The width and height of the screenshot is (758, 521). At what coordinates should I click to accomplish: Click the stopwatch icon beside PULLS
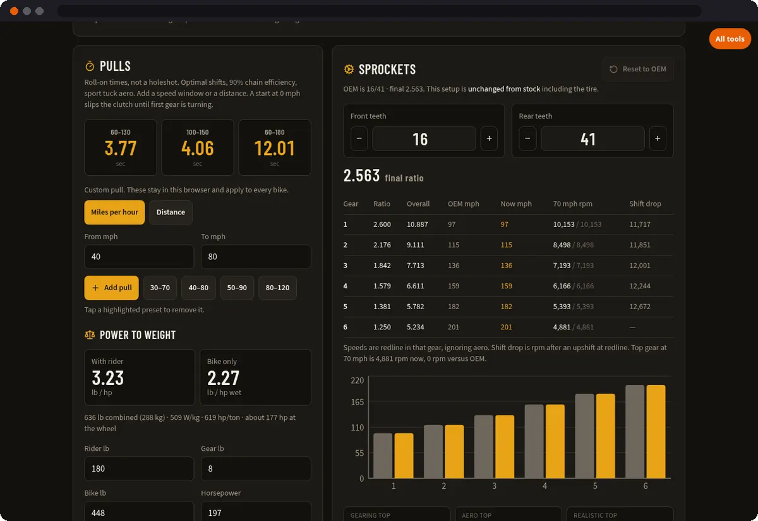(x=90, y=66)
